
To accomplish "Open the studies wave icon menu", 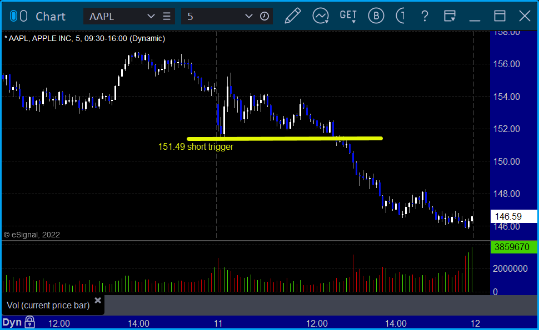I will point(321,16).
